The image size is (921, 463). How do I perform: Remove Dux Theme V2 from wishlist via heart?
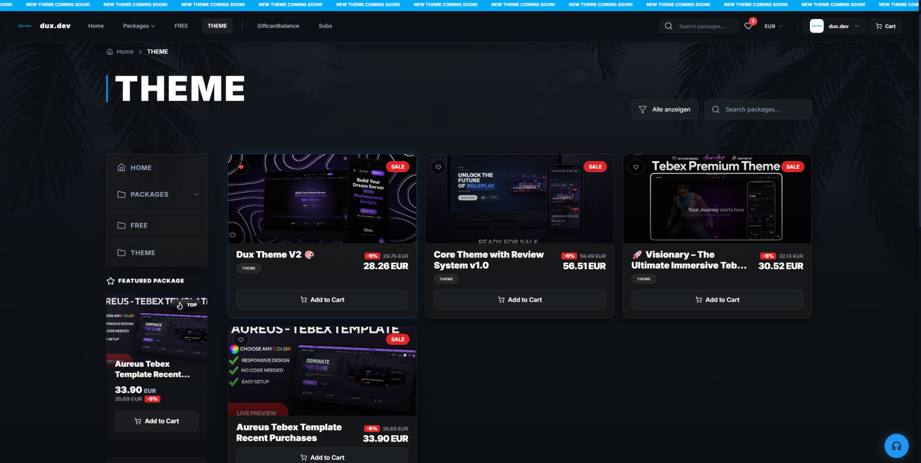coord(241,167)
